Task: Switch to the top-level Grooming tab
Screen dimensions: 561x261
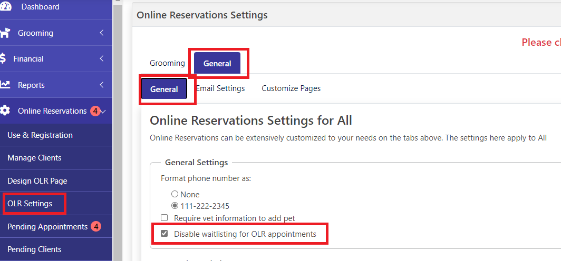Action: pyautogui.click(x=167, y=63)
